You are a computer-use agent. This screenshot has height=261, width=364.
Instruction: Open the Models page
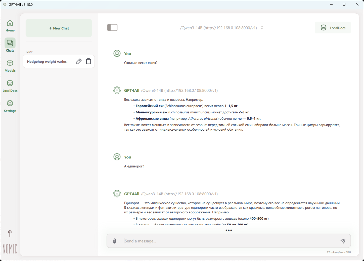click(10, 66)
